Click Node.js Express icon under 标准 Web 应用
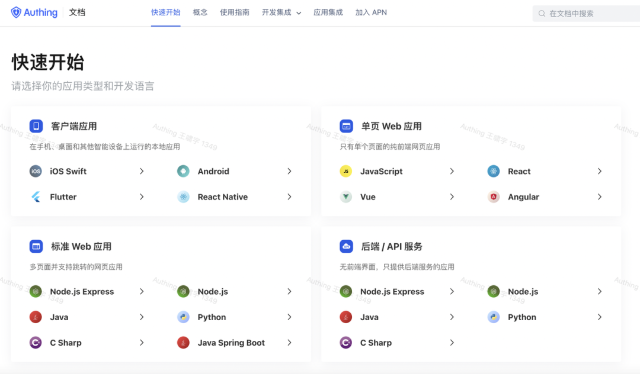Screen dimensions: 640x374 click(x=36, y=291)
